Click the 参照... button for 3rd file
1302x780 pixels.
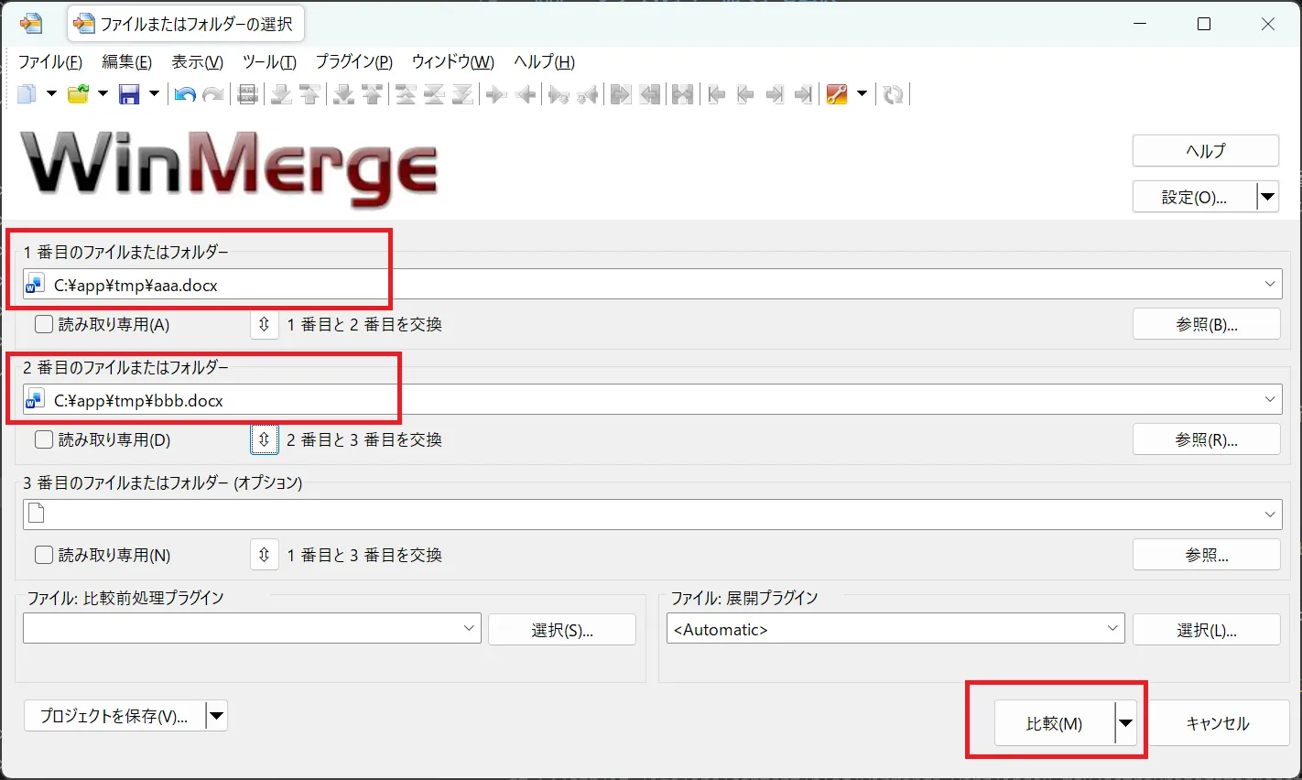click(1207, 555)
